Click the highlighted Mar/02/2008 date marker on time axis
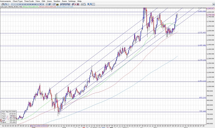 [39, 126]
